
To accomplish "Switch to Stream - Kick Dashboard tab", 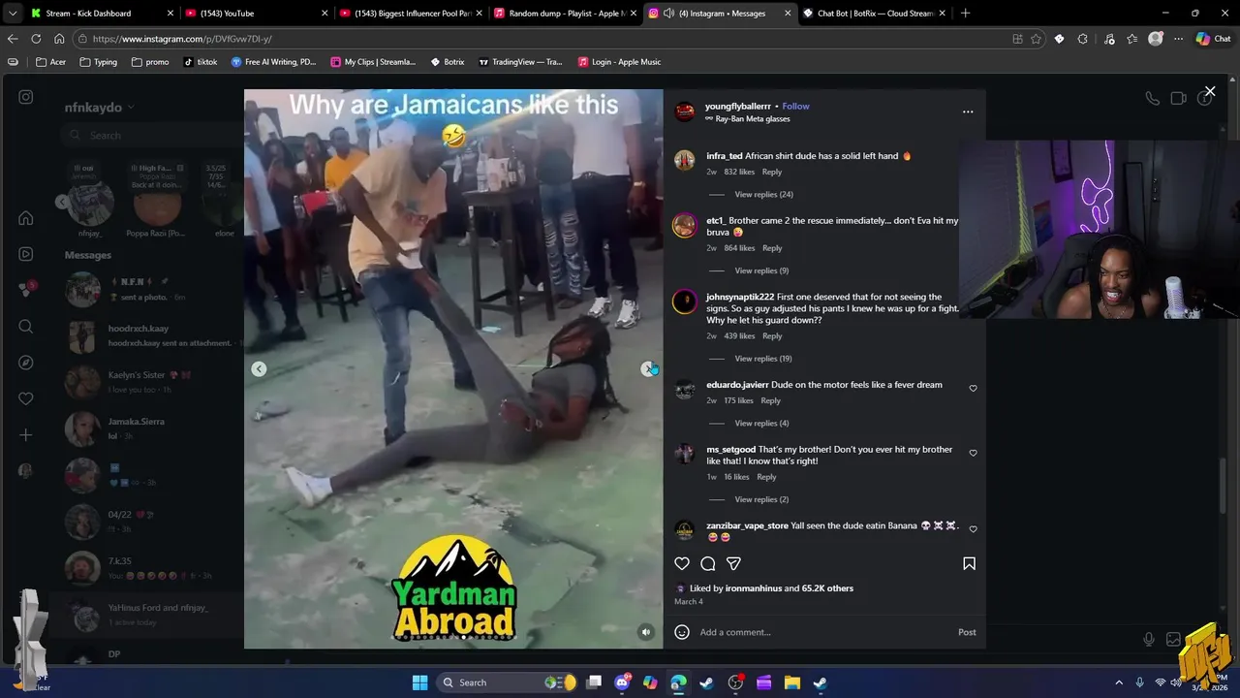I will point(103,14).
